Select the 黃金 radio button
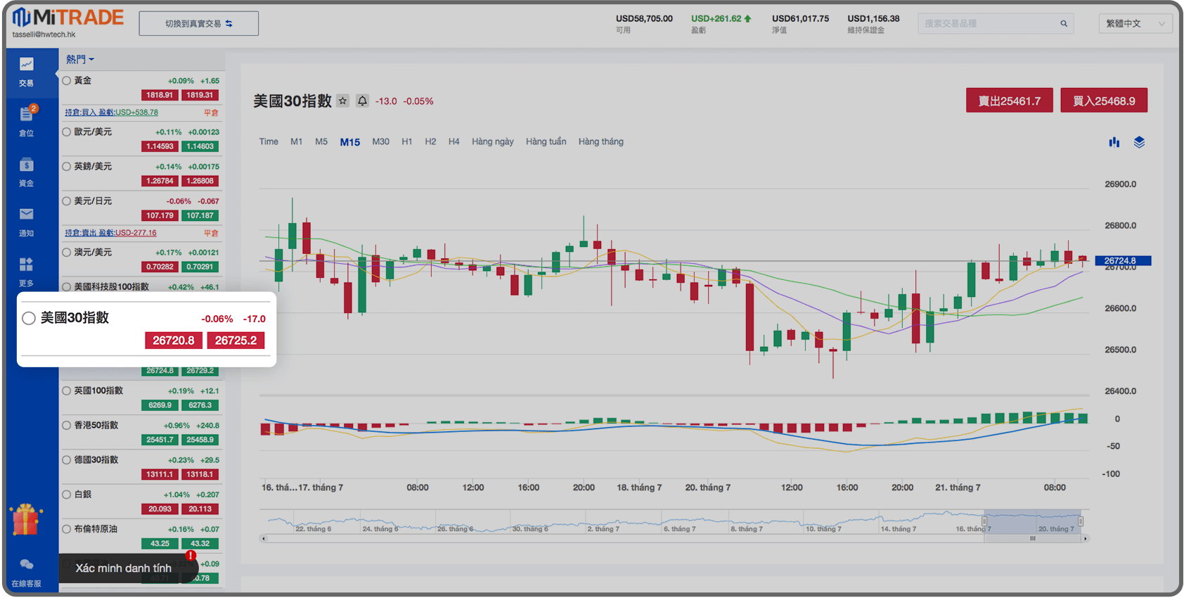This screenshot has width=1184, height=598. coord(67,81)
